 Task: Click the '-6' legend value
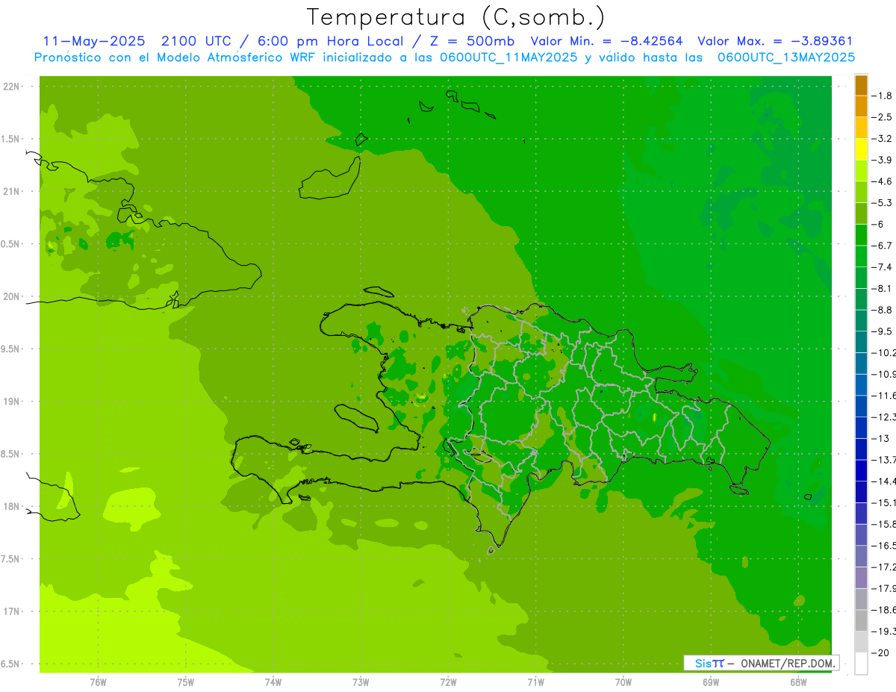pos(878,224)
